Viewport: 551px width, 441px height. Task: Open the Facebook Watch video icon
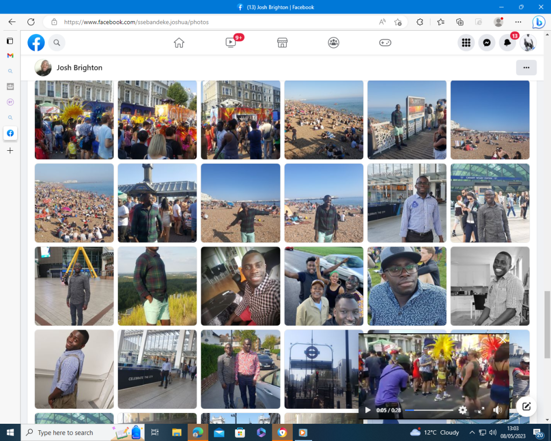231,43
